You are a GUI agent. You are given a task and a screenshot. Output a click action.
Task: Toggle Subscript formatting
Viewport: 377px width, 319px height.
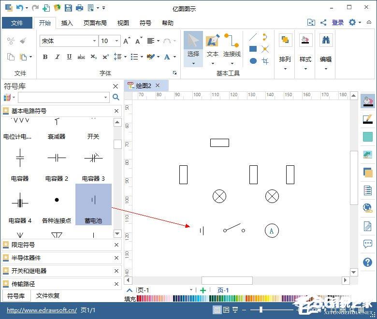(x=94, y=57)
